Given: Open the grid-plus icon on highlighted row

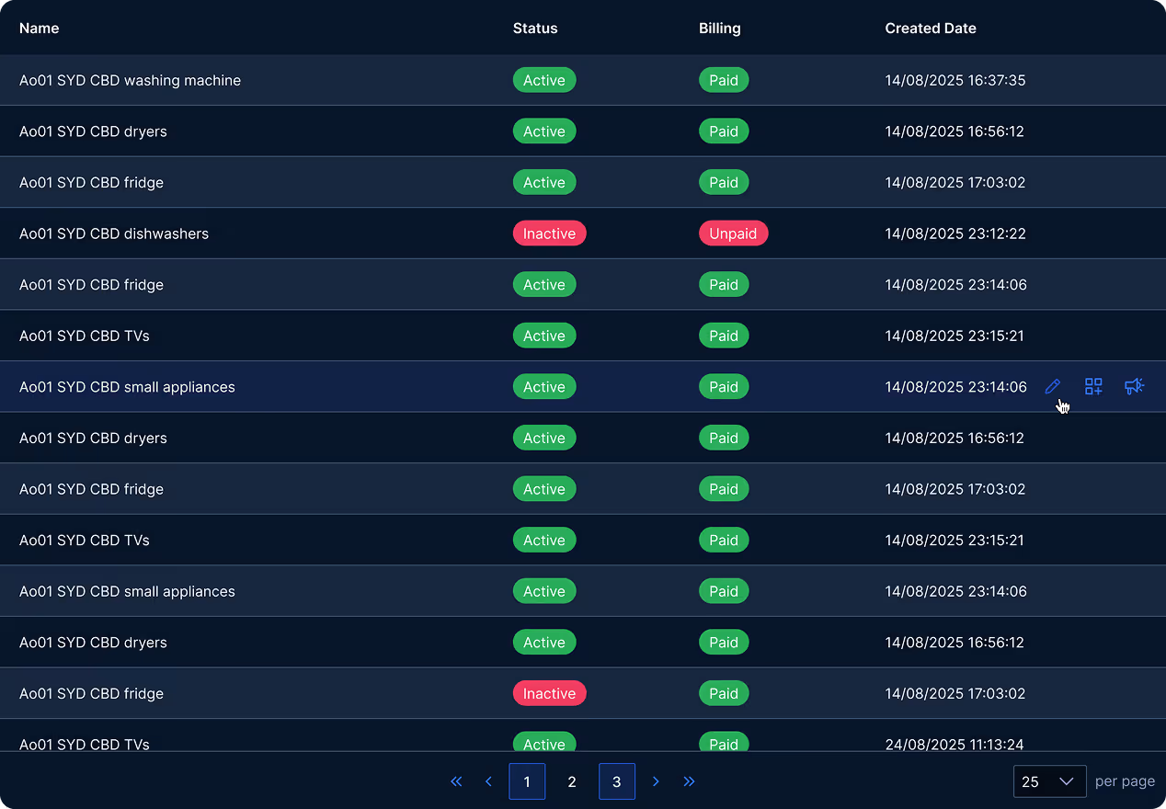Looking at the screenshot, I should coord(1093,386).
